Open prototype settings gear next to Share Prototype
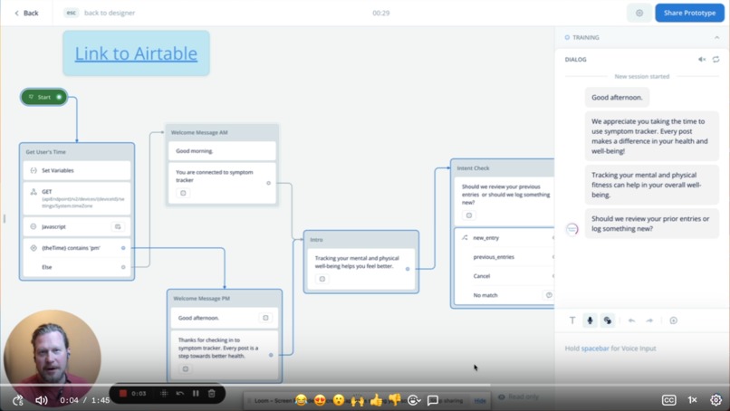 click(x=639, y=13)
